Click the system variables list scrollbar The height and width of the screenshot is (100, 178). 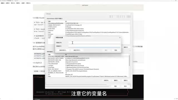point(129,61)
